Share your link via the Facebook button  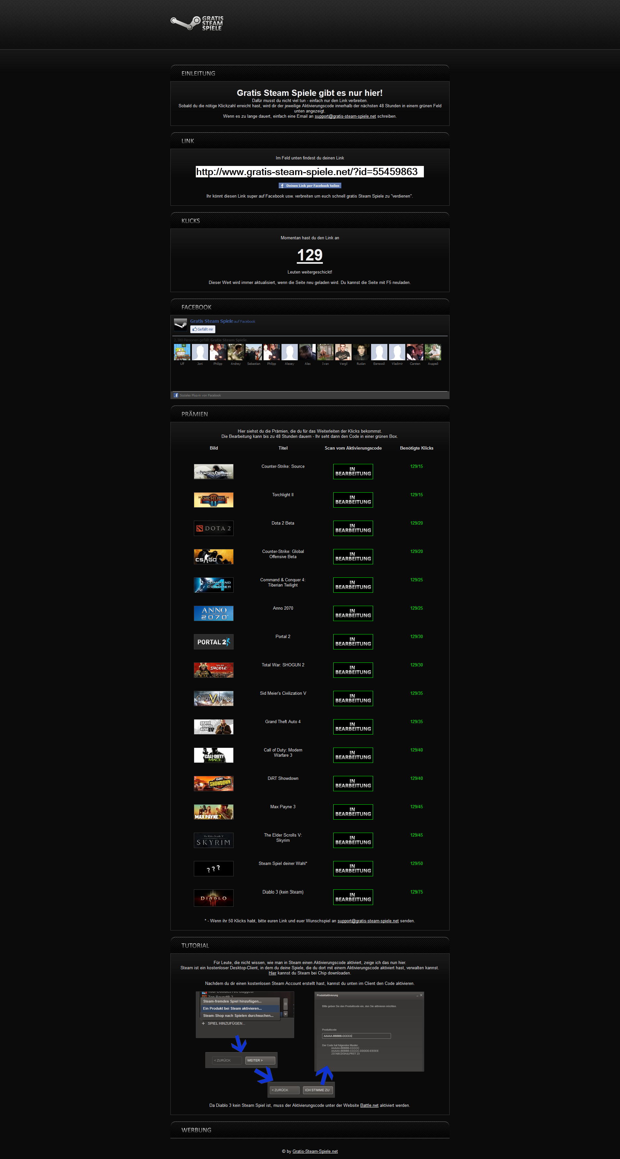310,186
